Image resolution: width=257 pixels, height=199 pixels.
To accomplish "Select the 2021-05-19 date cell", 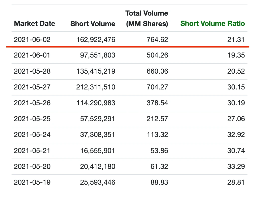I will 32,182.
